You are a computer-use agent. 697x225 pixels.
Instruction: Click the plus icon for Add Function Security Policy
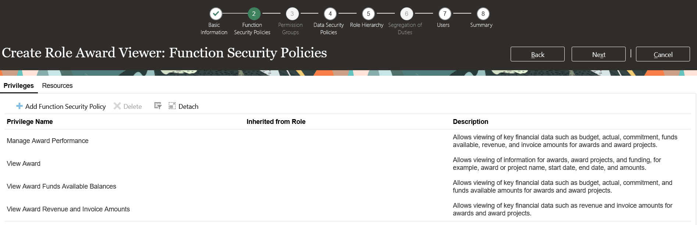point(19,106)
